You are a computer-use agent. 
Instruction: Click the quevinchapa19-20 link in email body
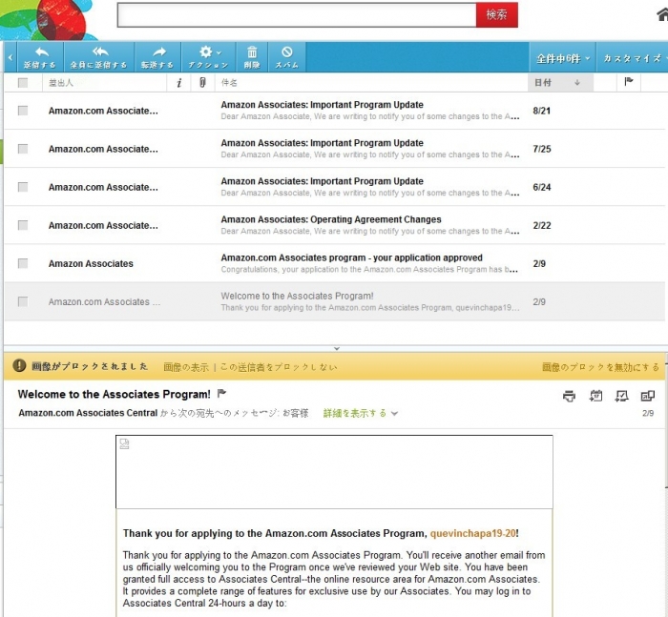coord(473,533)
